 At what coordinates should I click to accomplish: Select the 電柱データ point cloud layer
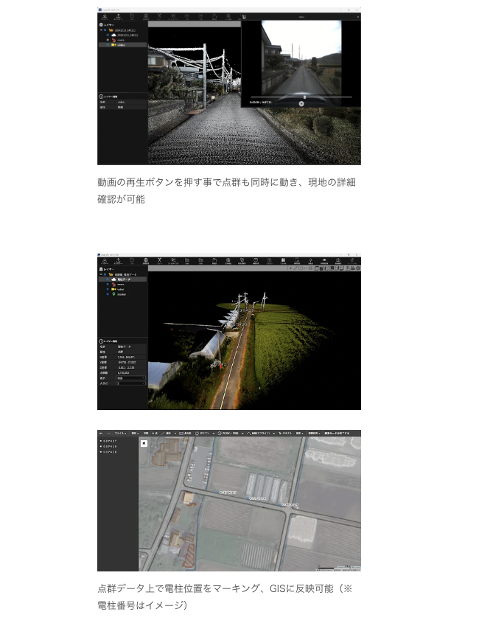(123, 279)
